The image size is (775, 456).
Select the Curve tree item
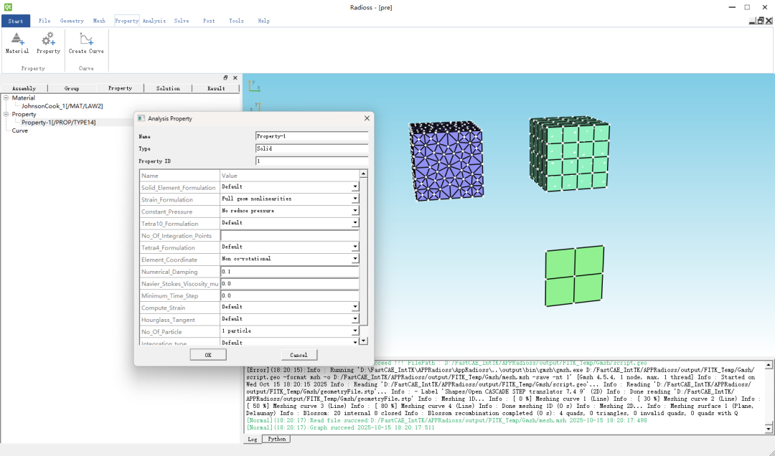point(20,130)
